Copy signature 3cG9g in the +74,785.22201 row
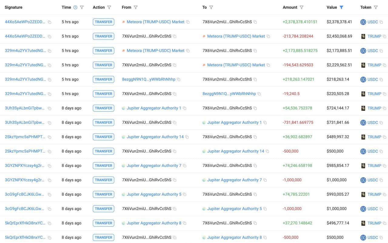 (49, 195)
